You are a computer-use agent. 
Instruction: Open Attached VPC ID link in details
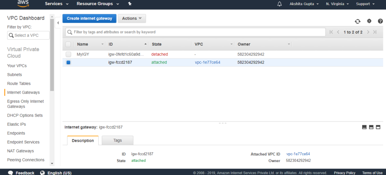pos(298,154)
